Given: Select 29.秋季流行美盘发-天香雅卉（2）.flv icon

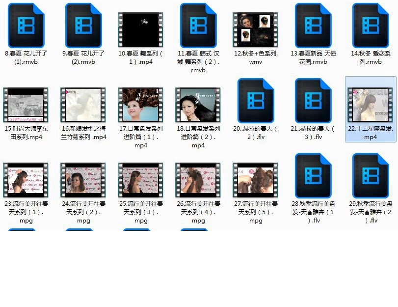Looking at the screenshot, I should (x=370, y=176).
